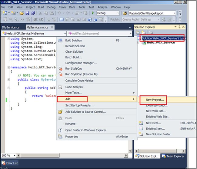
Task: Collapse the namespace Hello_WCF_Service code block
Action: (9, 67)
